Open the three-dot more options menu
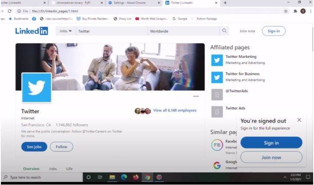This screenshot has height=185, width=314. pos(196,96)
